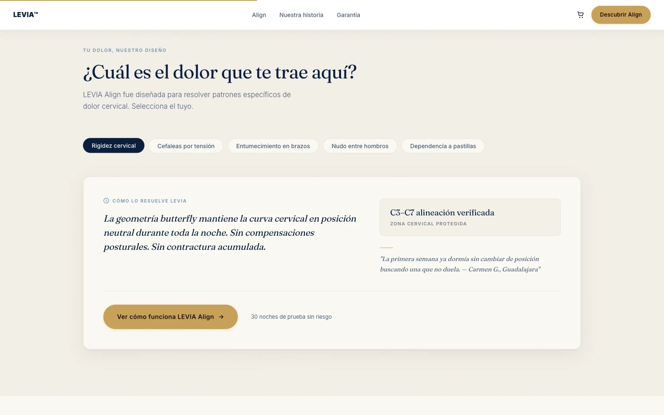Click the text '30 noches de prueba sin riesgo'
Image resolution: width=664 pixels, height=415 pixels.
(291, 317)
